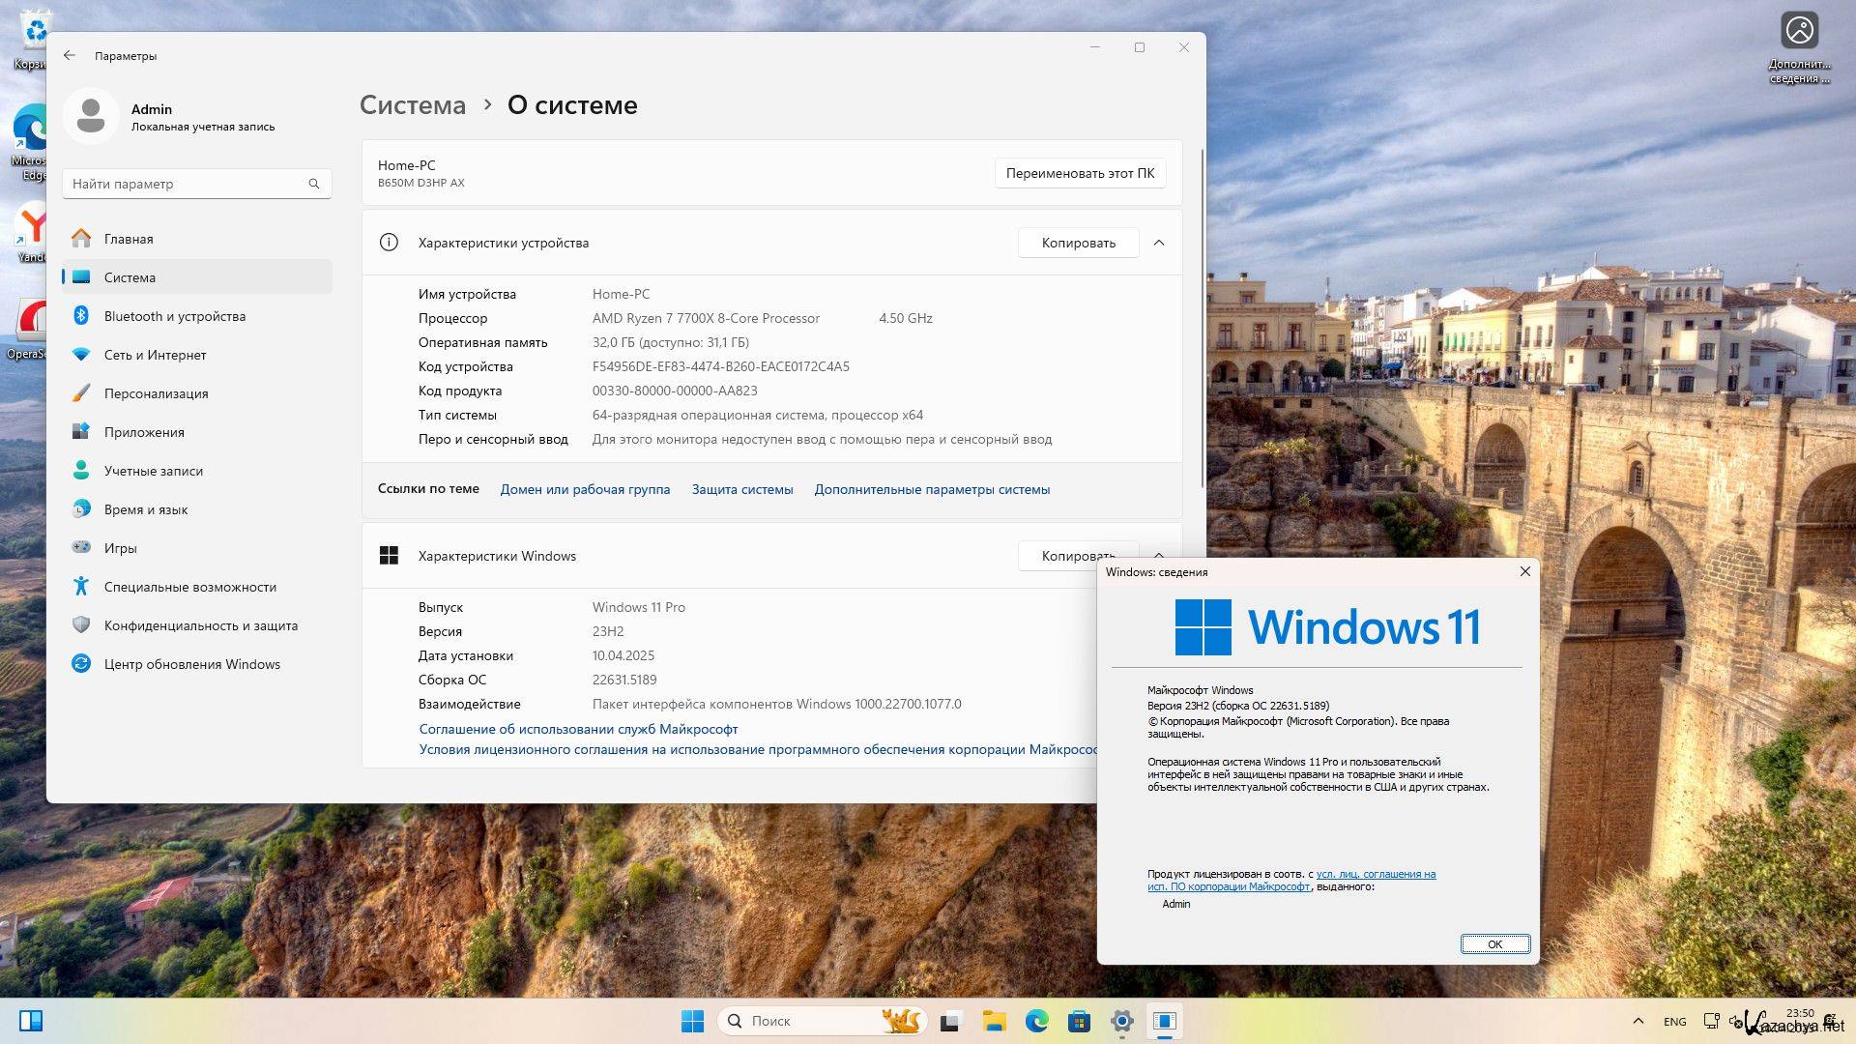The width and height of the screenshot is (1856, 1044).
Task: Select Учетные записи in sidebar
Action: tap(153, 471)
